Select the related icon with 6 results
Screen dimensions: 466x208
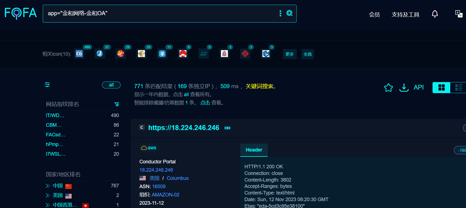pos(183,54)
